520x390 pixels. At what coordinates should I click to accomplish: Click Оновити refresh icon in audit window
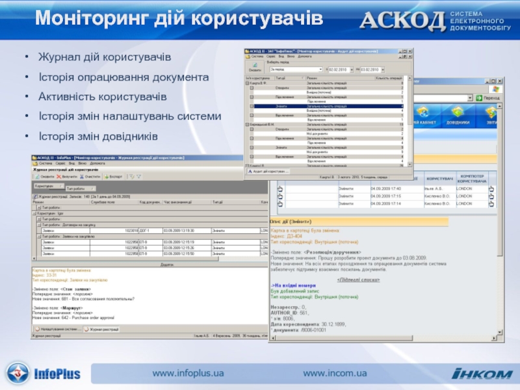255,65
